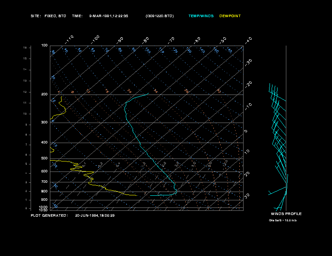
Task: Click the 100 pressure level label
Action: click(x=44, y=46)
